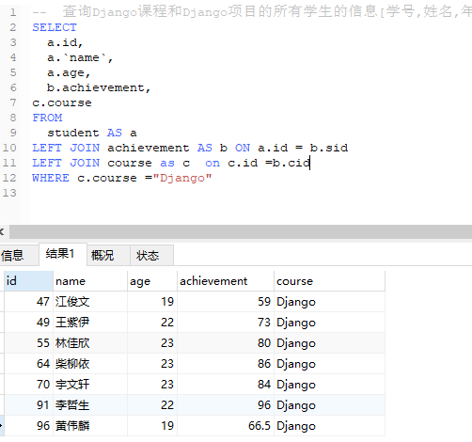Click the achievement column header
This screenshot has height=442, width=472.
pyautogui.click(x=226, y=281)
